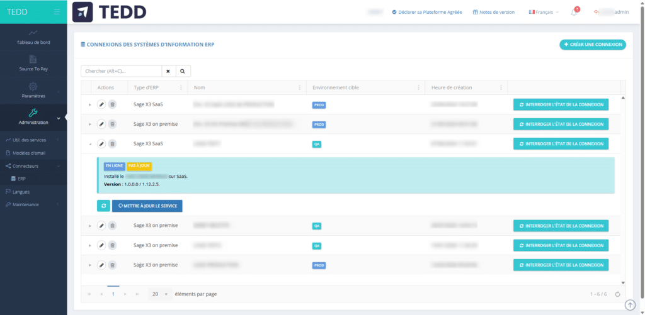Open the Français language dropdown
This screenshot has width=645, height=315.
click(544, 12)
